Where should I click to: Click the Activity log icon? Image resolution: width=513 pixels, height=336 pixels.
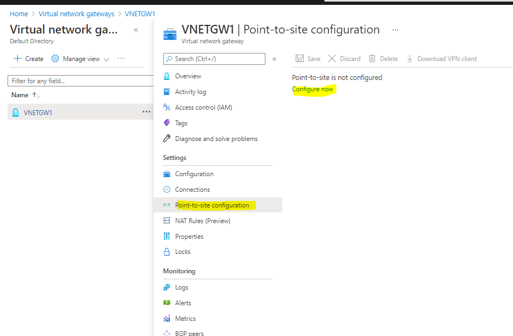click(x=166, y=92)
